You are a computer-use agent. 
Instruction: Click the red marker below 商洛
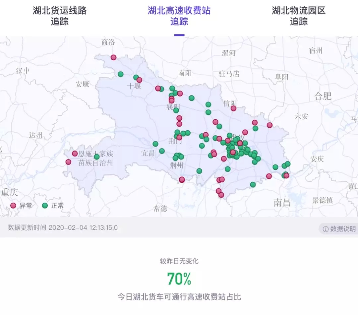point(113,57)
